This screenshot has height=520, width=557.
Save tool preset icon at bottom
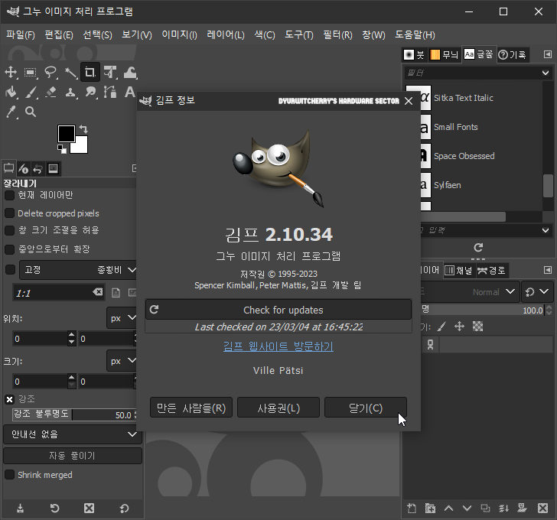[20, 509]
